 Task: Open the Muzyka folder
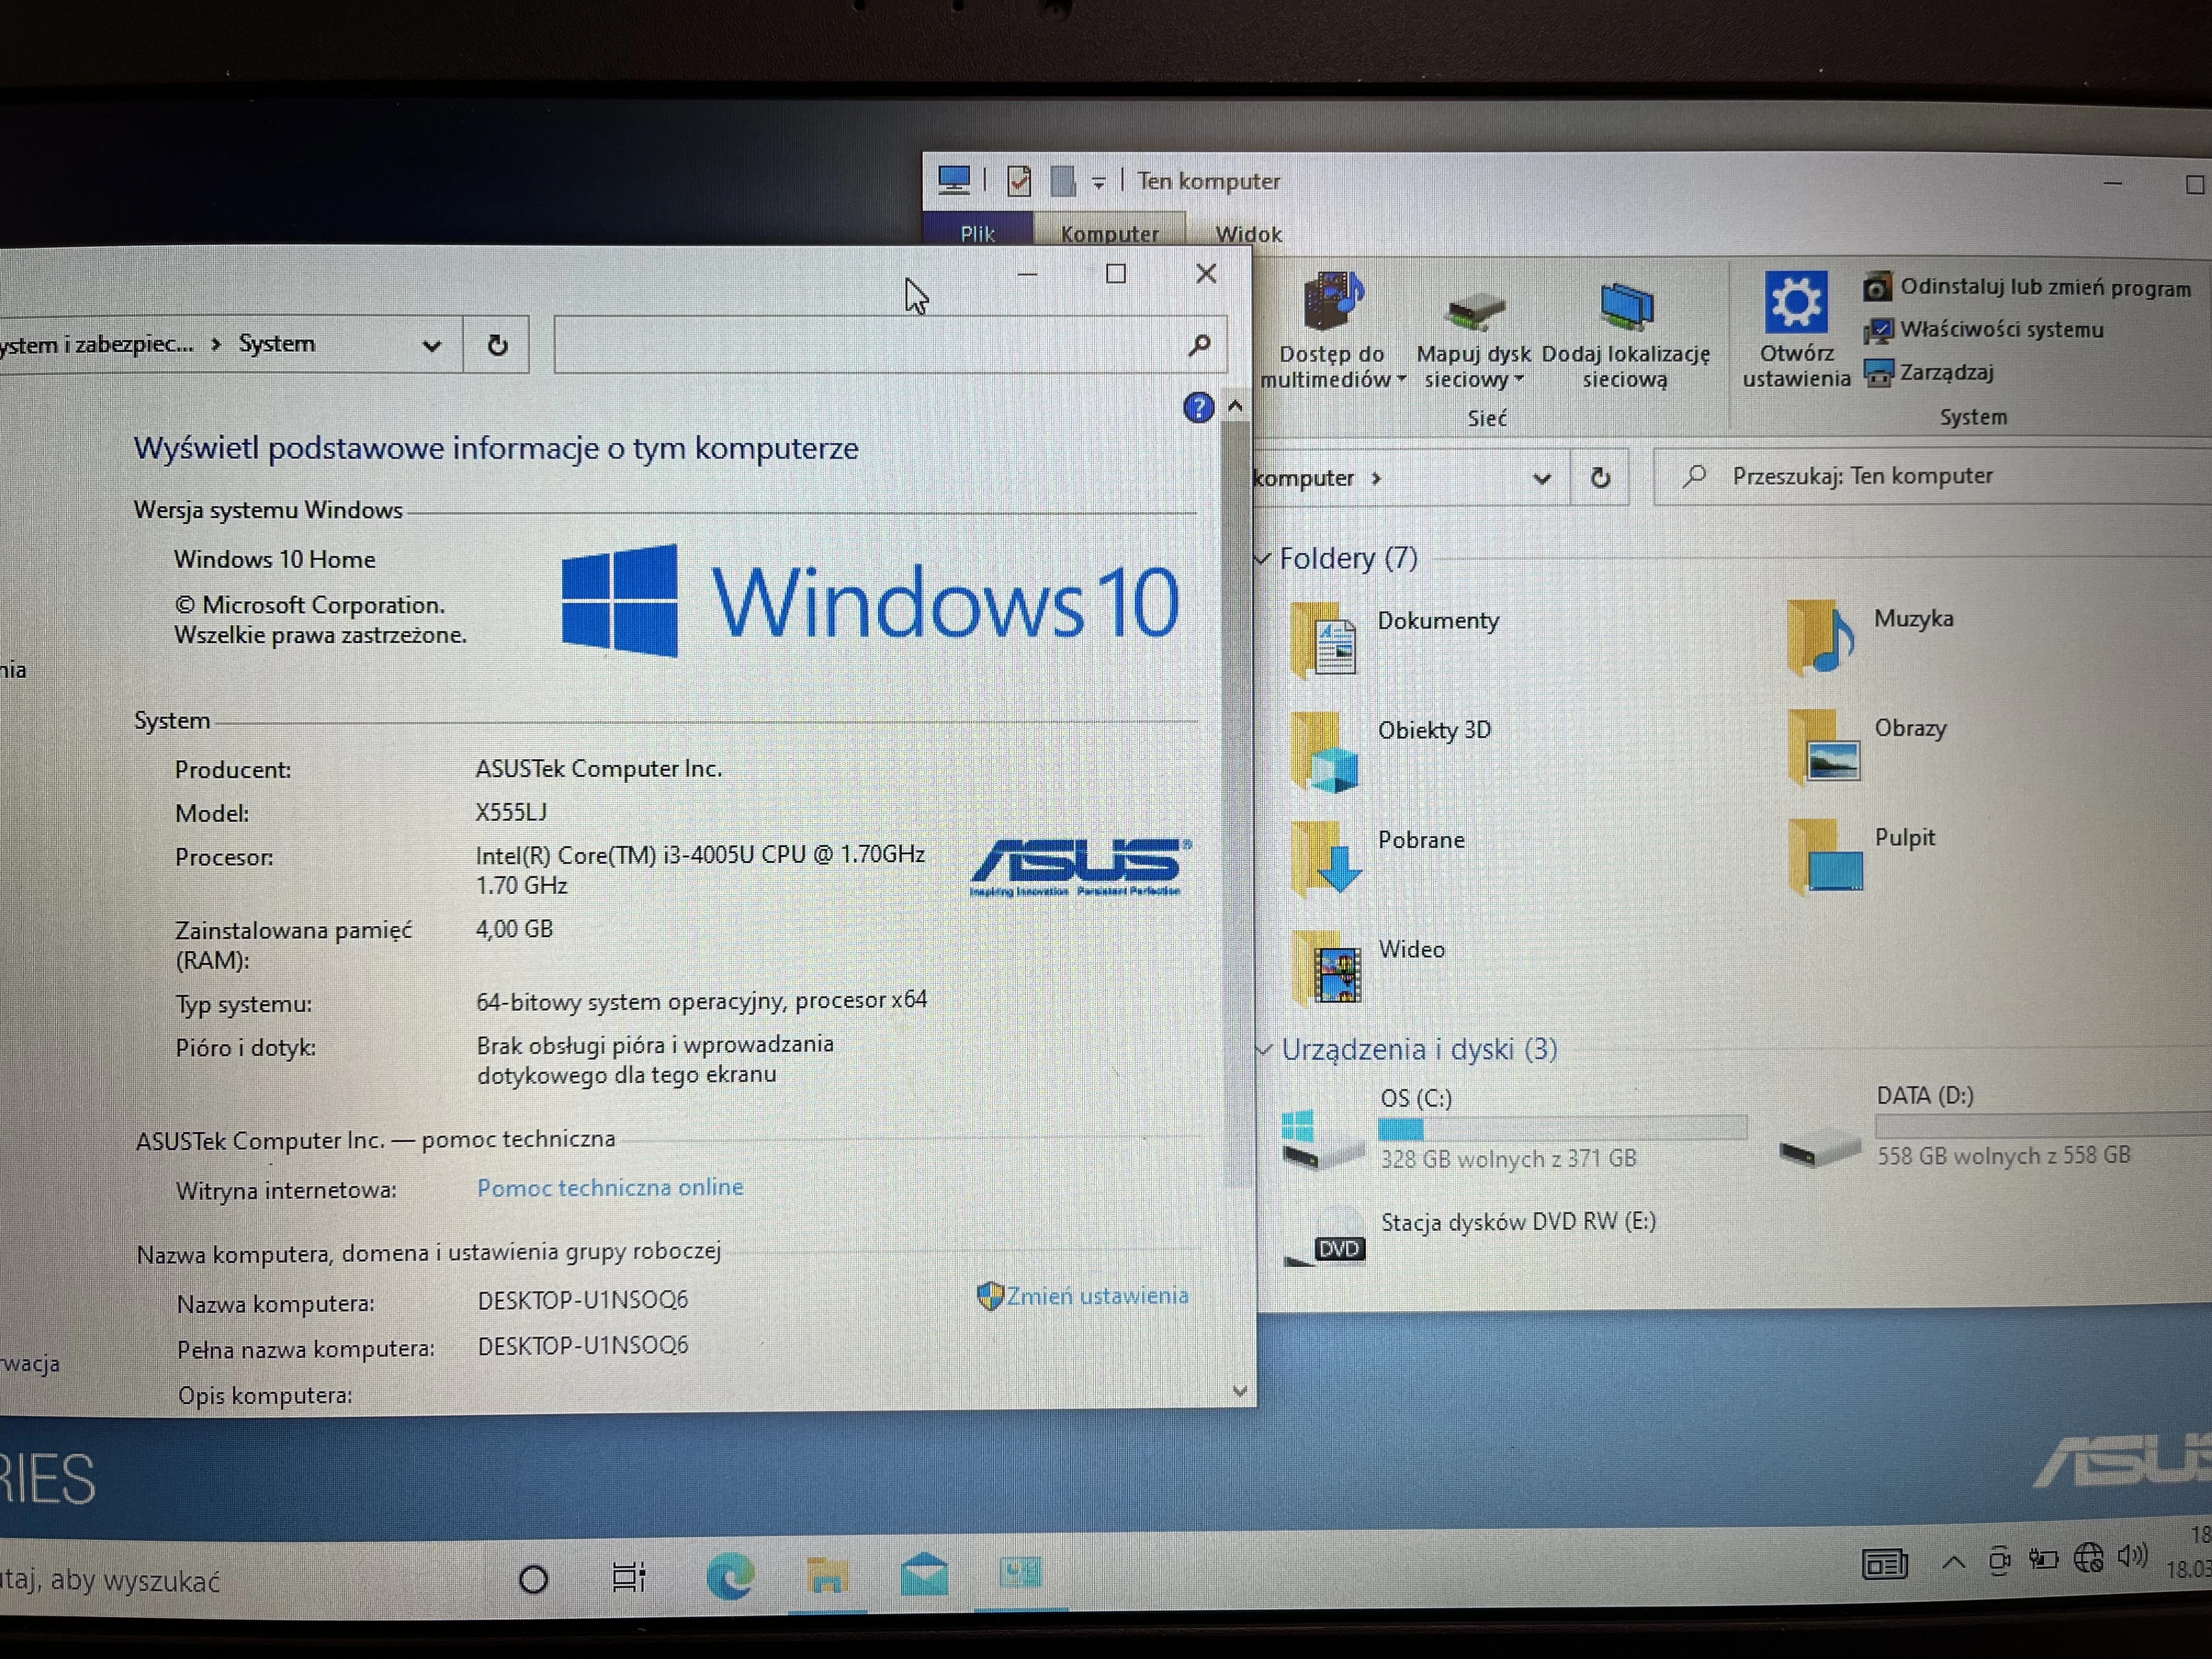point(1871,638)
